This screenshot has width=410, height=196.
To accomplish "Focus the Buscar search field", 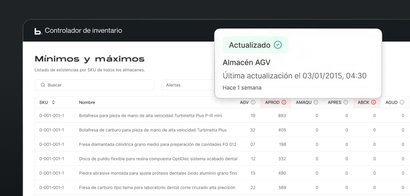I will click(x=94, y=85).
